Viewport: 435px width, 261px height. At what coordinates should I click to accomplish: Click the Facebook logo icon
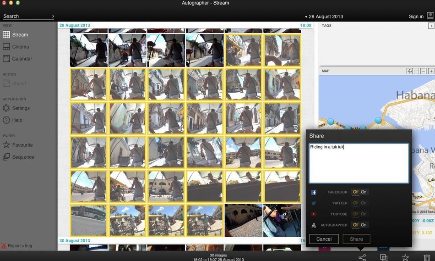pyautogui.click(x=314, y=192)
